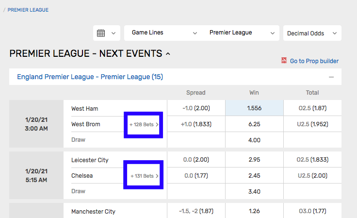Open the Premier League dropdown selector
Viewport: 357px width, 218px height.
click(x=241, y=33)
